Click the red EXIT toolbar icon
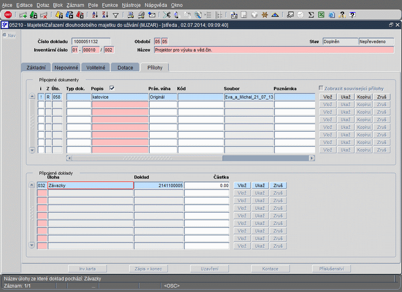This screenshot has width=402, height=292. 8,15
